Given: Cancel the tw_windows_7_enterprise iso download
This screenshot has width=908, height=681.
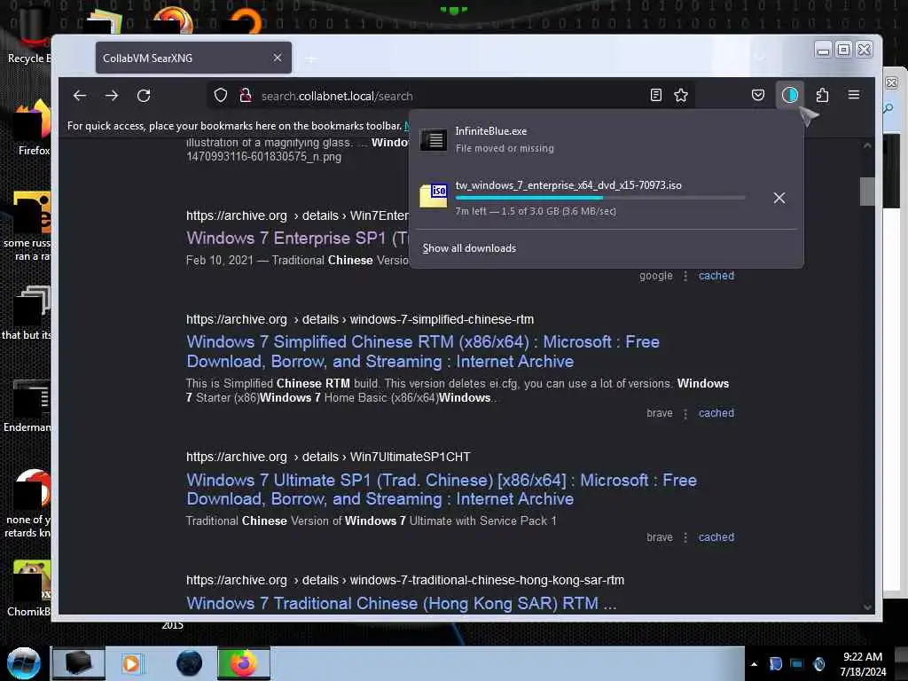Looking at the screenshot, I should click(x=779, y=198).
